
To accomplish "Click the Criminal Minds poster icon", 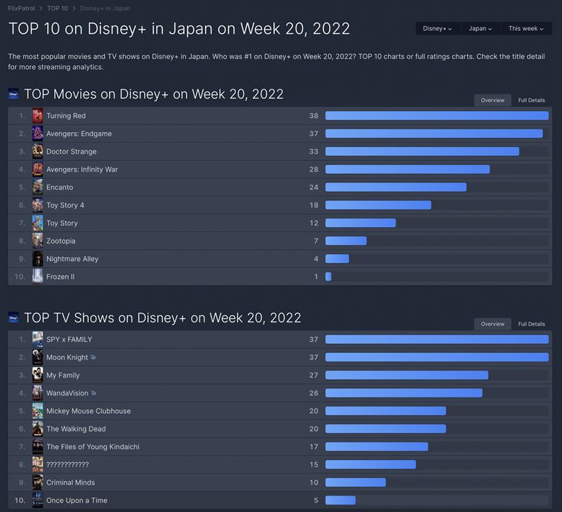I will tap(38, 482).
